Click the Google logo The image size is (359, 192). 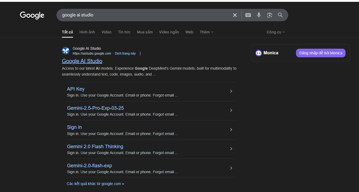point(32,15)
